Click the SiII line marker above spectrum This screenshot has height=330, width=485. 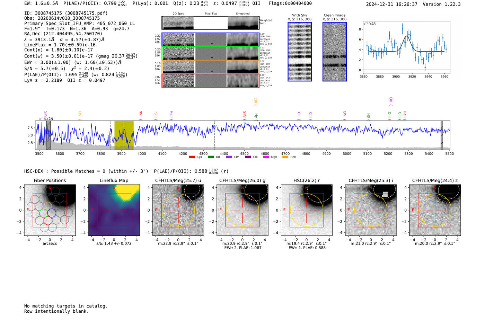[x=156, y=116]
